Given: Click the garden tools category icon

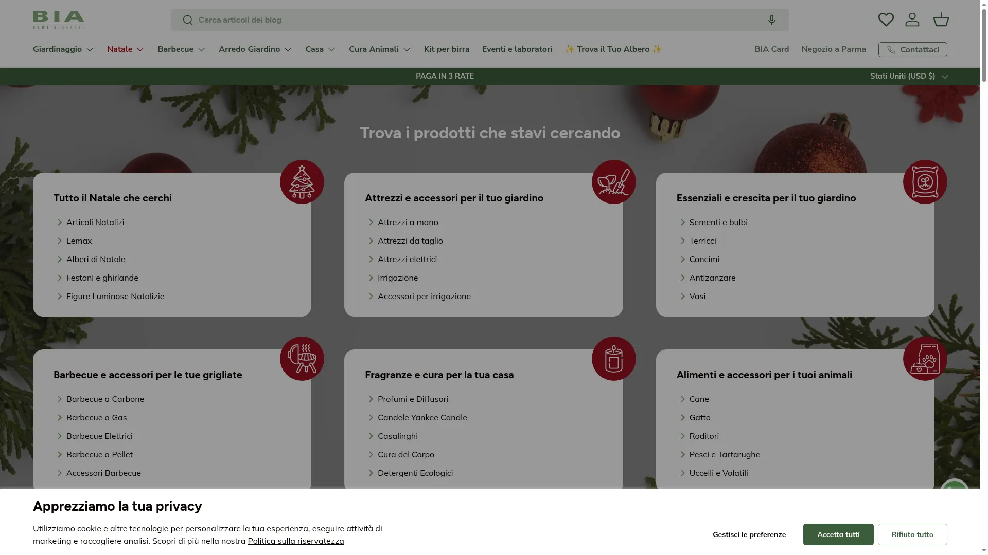Looking at the screenshot, I should point(613,182).
